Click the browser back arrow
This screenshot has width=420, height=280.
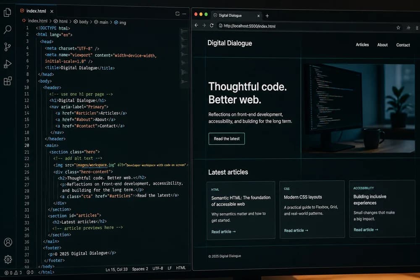coord(196,25)
